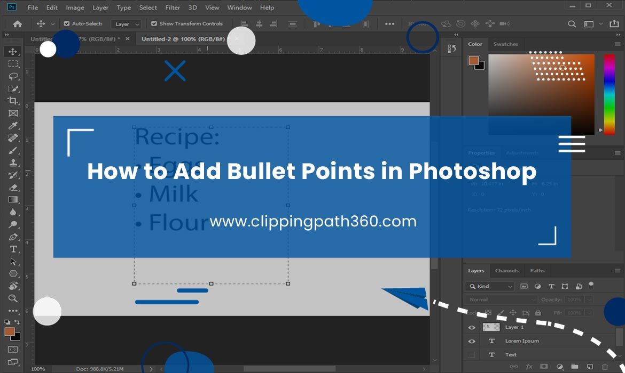Select the Lasso tool

click(13, 76)
